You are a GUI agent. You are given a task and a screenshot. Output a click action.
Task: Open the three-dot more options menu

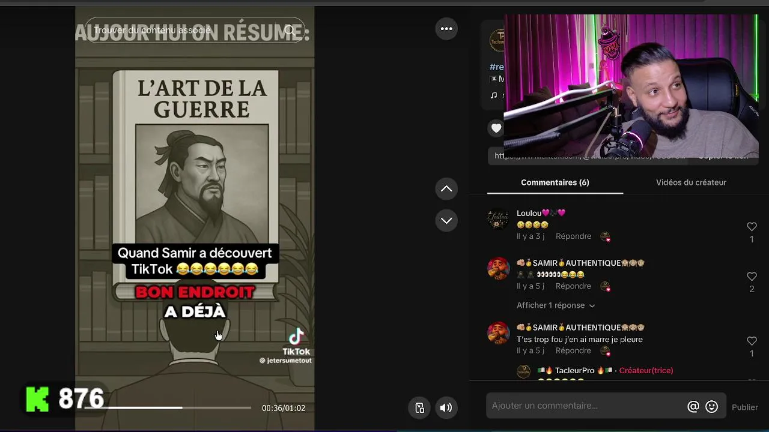pos(446,28)
